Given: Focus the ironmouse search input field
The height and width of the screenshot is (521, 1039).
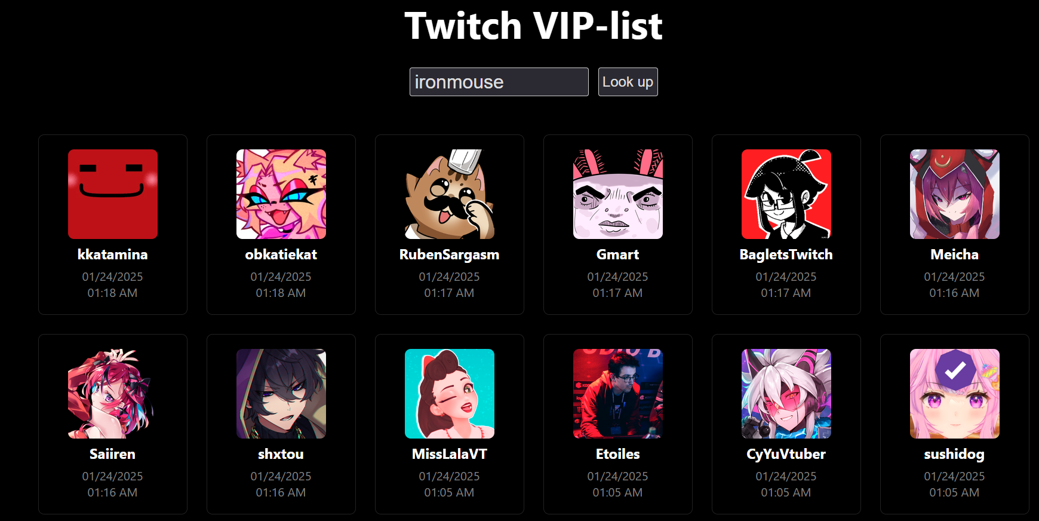Looking at the screenshot, I should pos(499,82).
